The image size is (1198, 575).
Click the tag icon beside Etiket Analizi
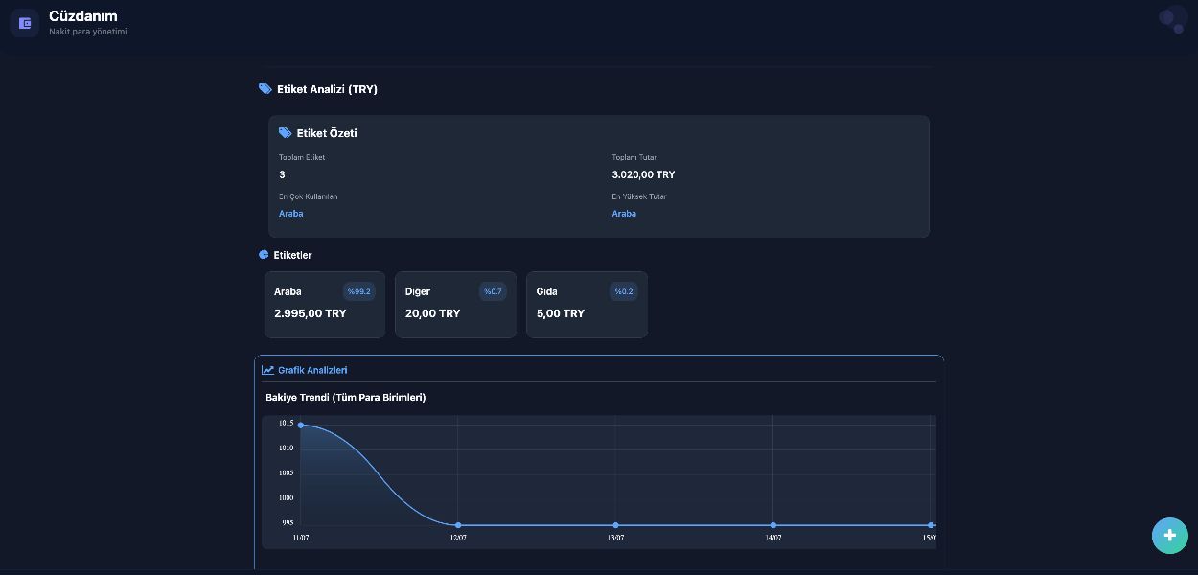[x=265, y=89]
